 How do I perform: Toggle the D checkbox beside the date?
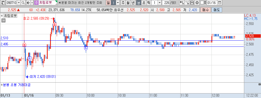[202, 3]
